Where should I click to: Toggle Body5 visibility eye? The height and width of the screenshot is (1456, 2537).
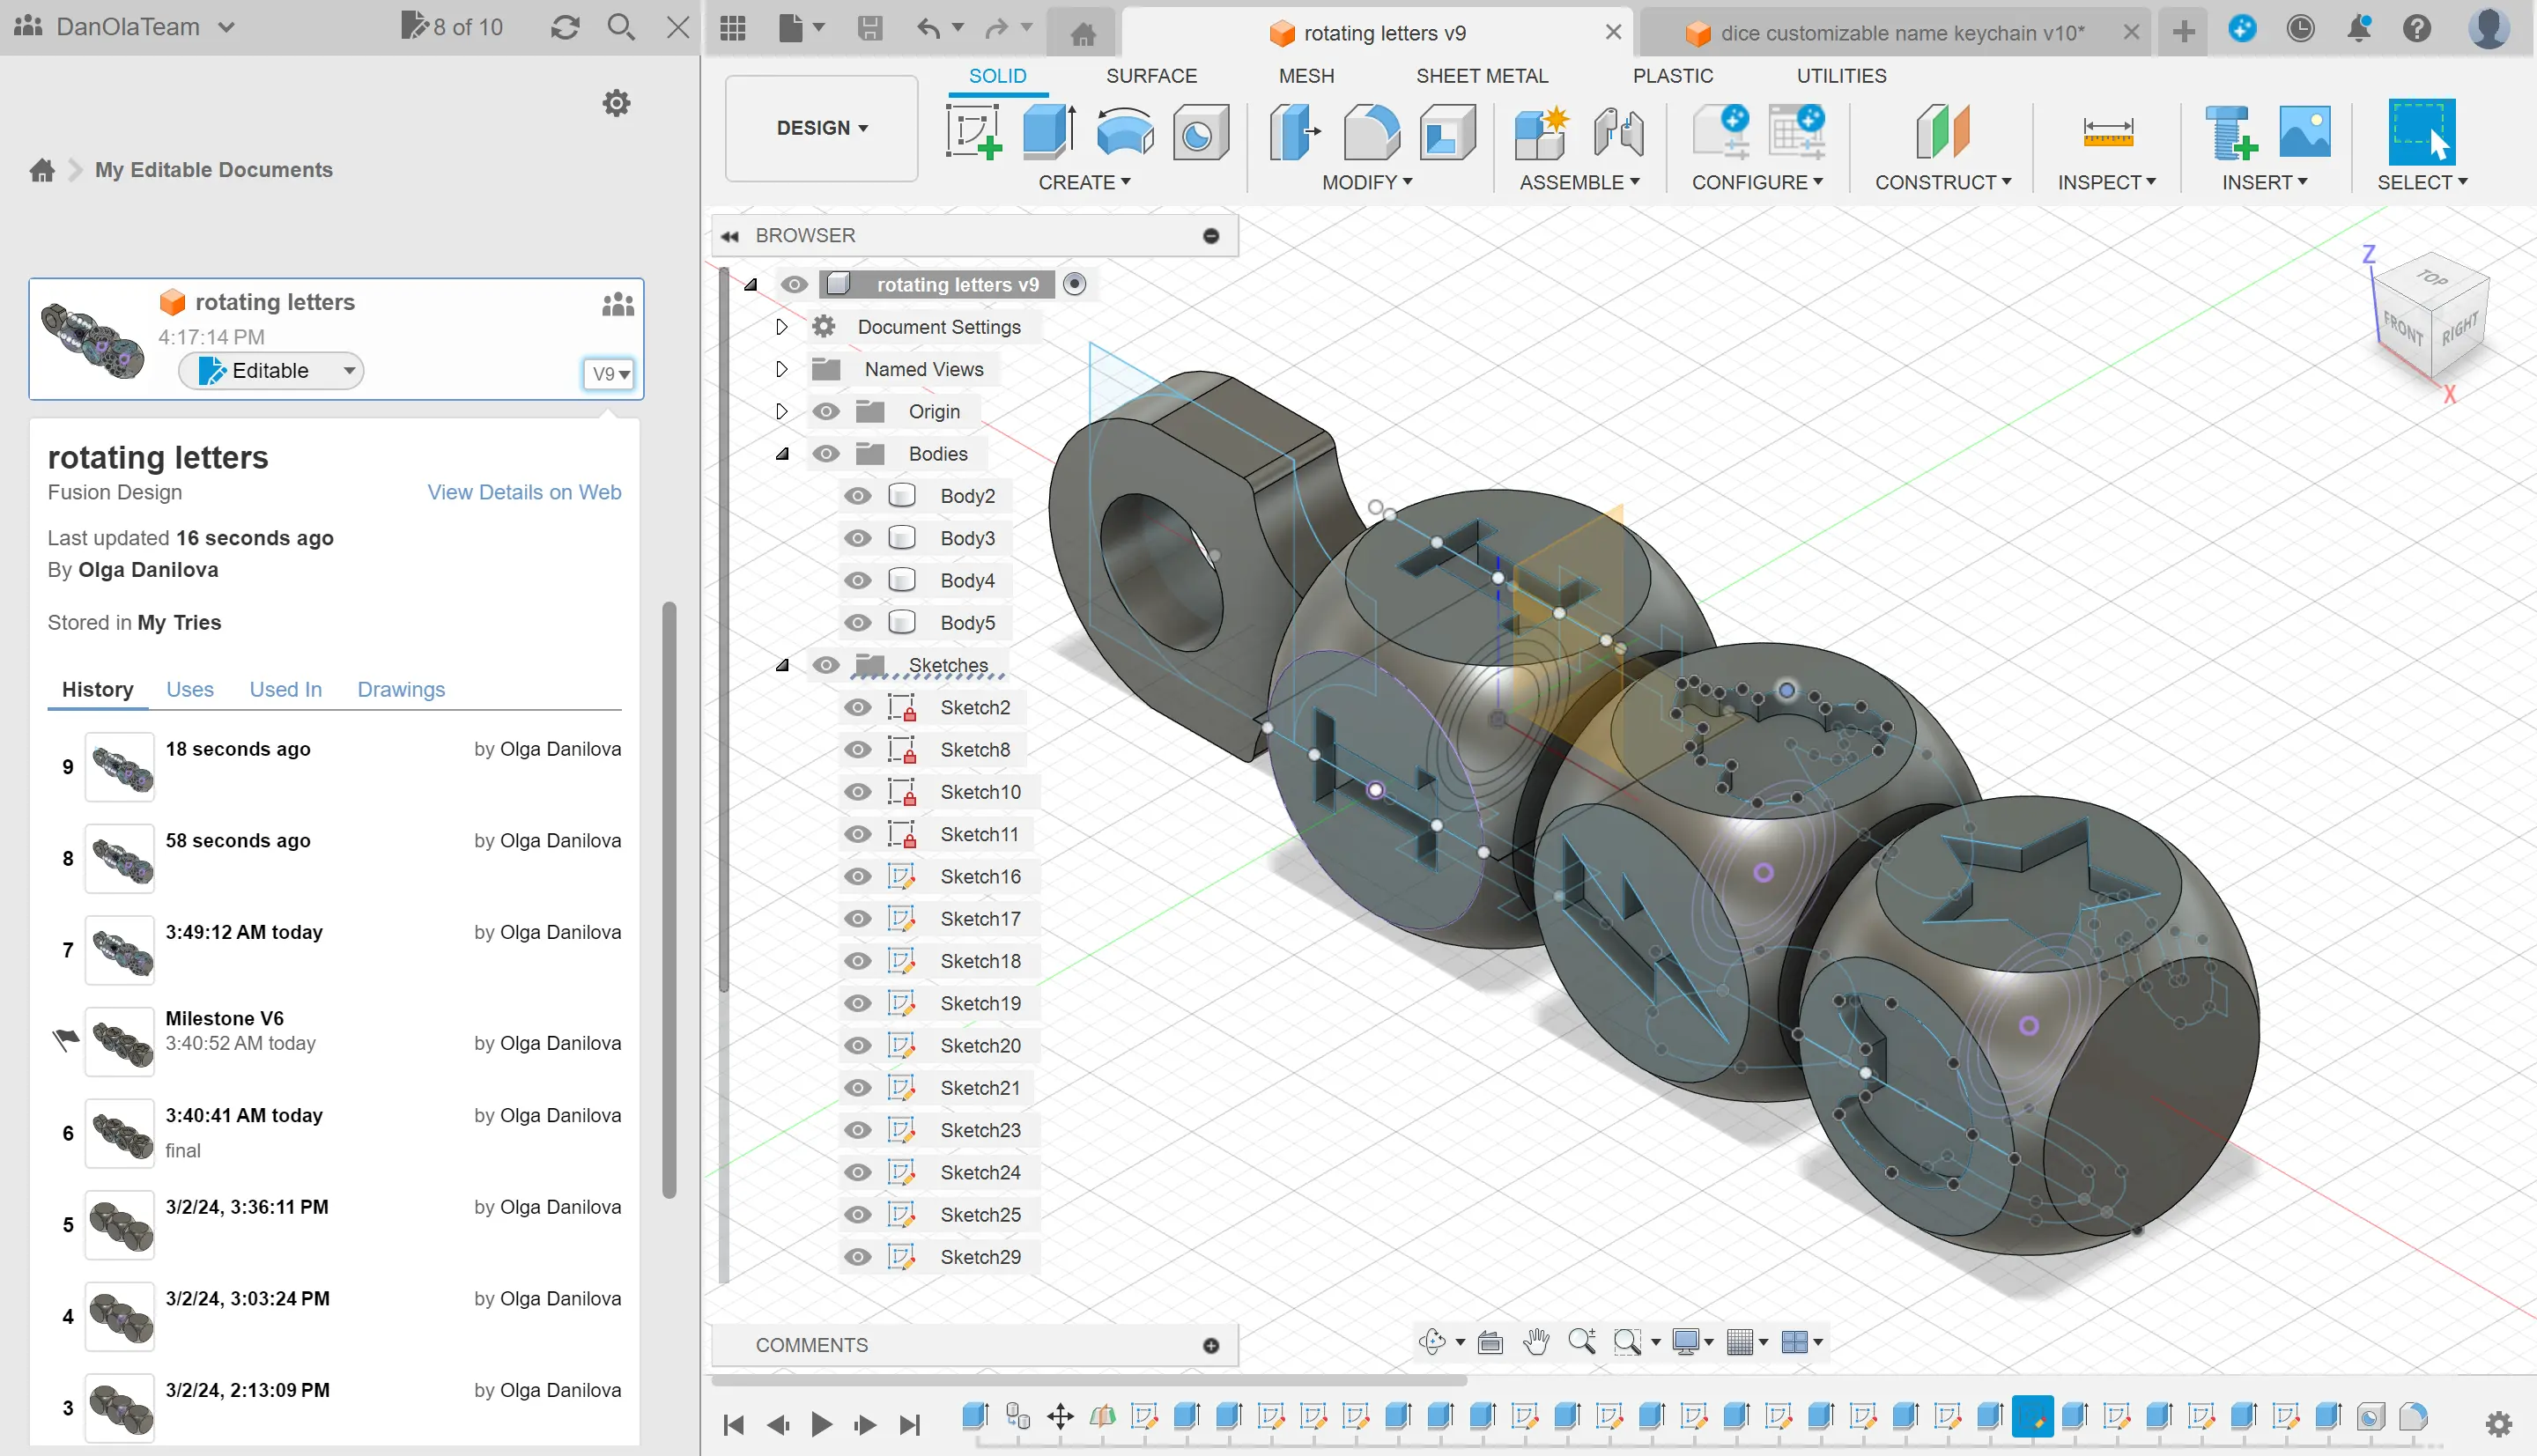pyautogui.click(x=857, y=623)
